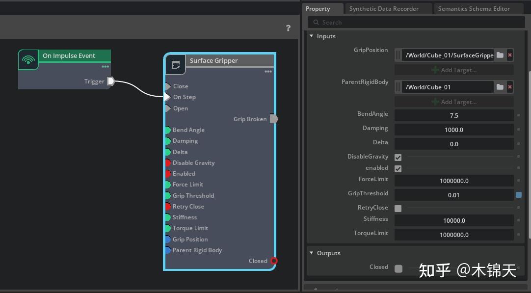Click Add Target under GripPosition
531x293 pixels.
[454, 70]
